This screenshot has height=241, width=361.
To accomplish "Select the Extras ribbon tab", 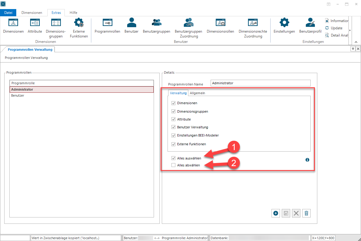I will (x=56, y=13).
